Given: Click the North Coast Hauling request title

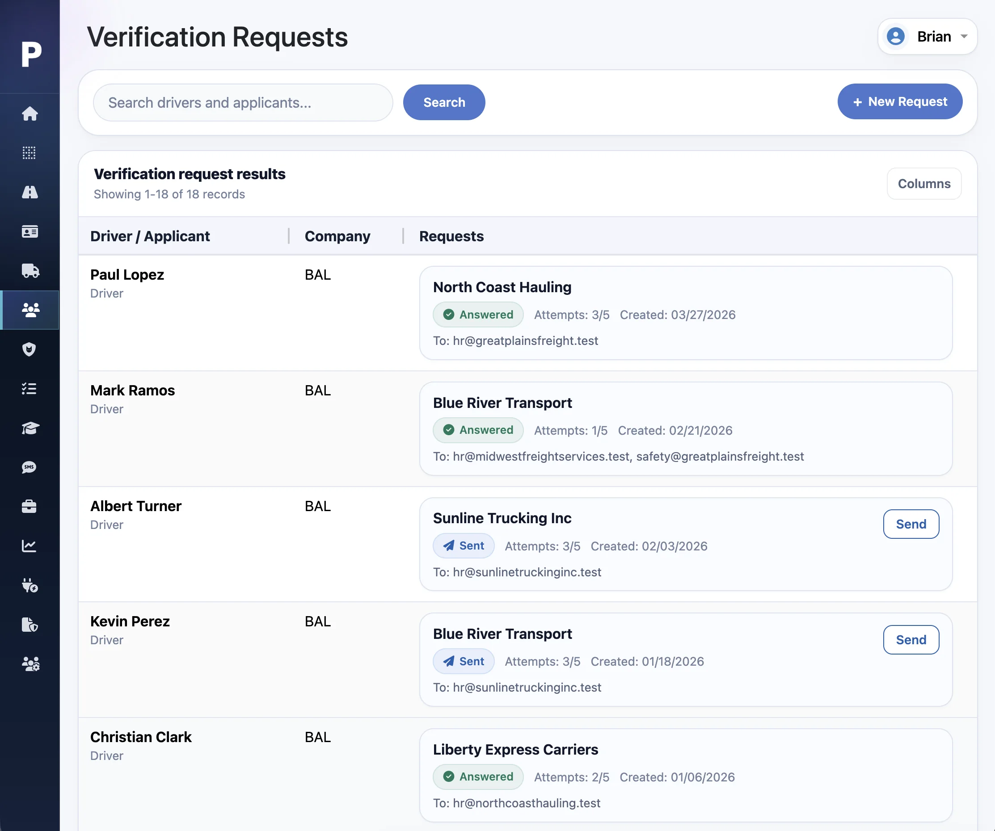Looking at the screenshot, I should pyautogui.click(x=502, y=287).
